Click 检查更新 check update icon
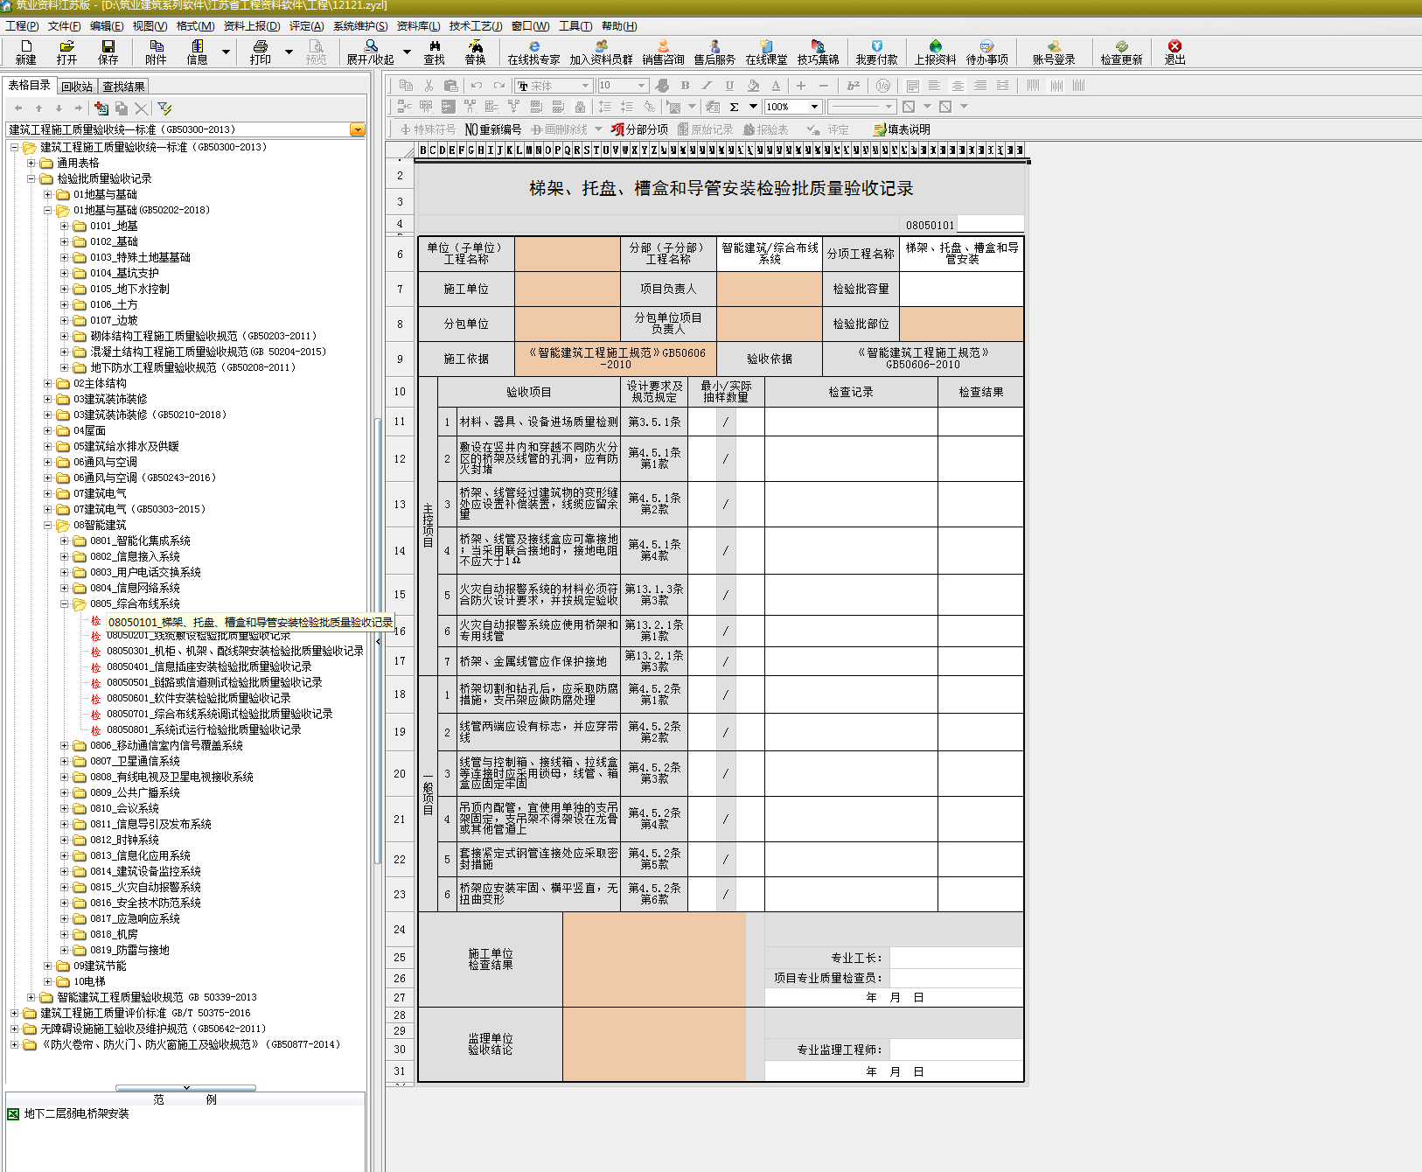Screen dimensions: 1422x1172 pos(1121,52)
